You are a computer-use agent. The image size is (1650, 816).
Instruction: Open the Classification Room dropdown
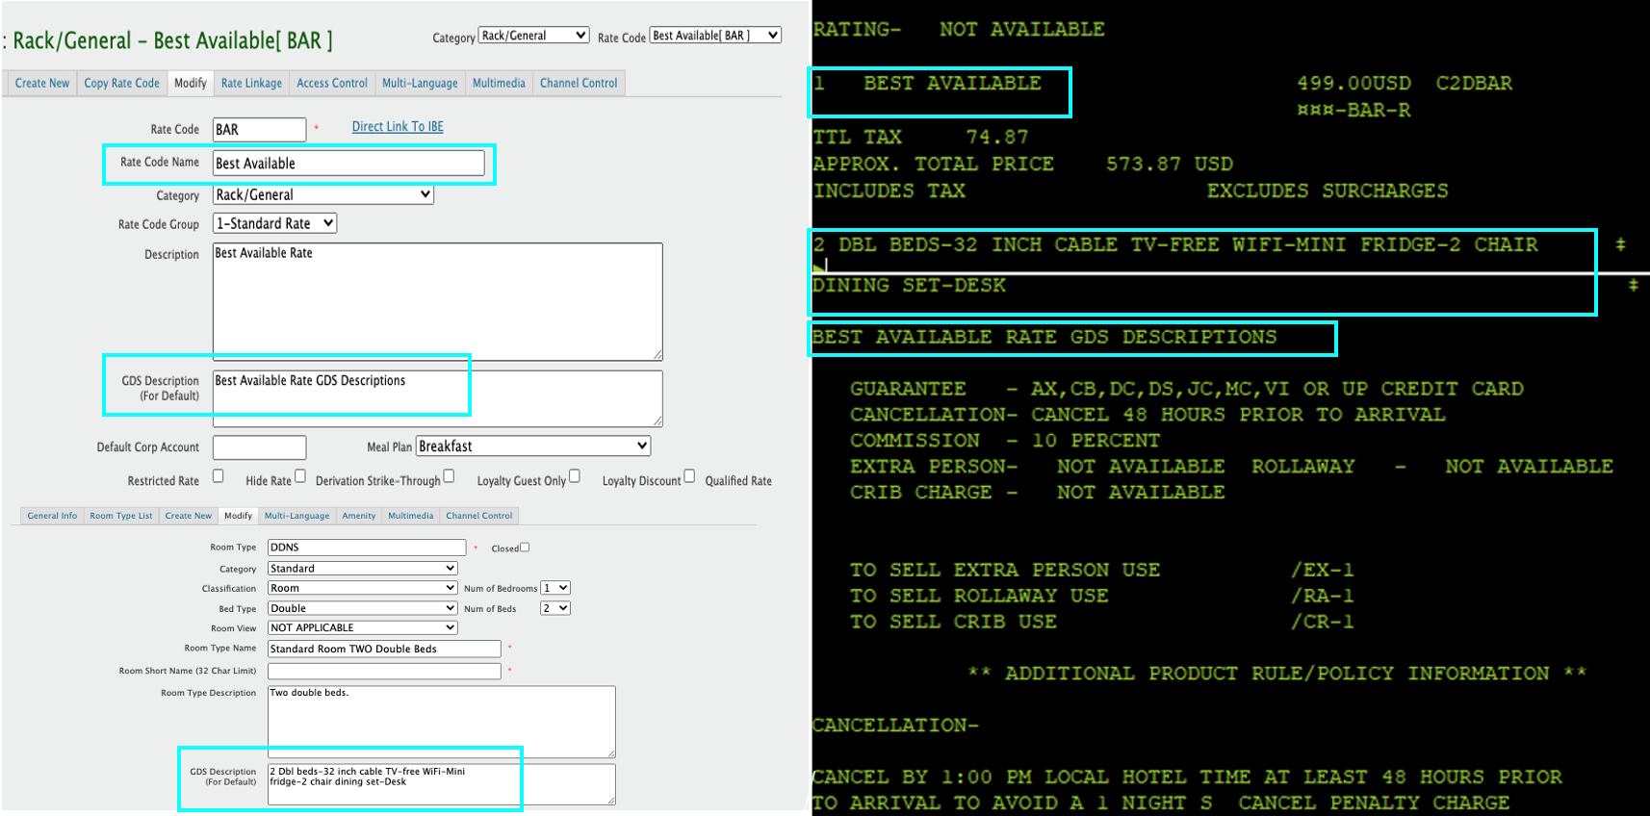tap(362, 588)
